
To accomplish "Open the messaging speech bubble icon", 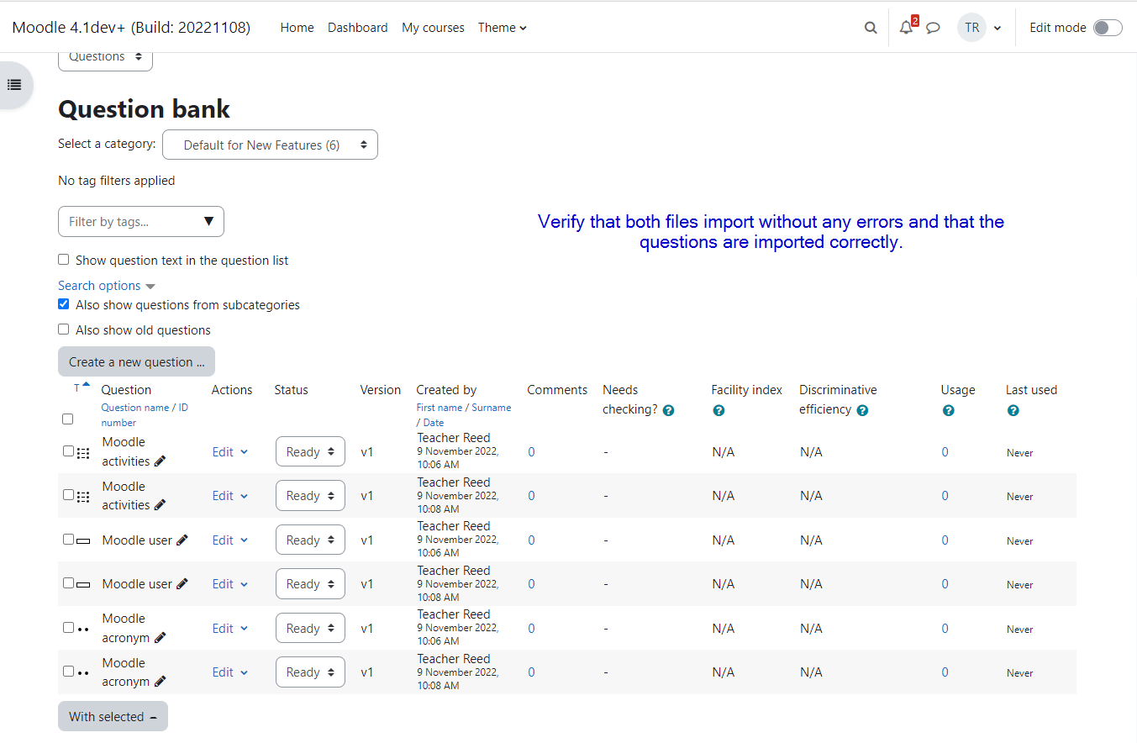I will (933, 28).
